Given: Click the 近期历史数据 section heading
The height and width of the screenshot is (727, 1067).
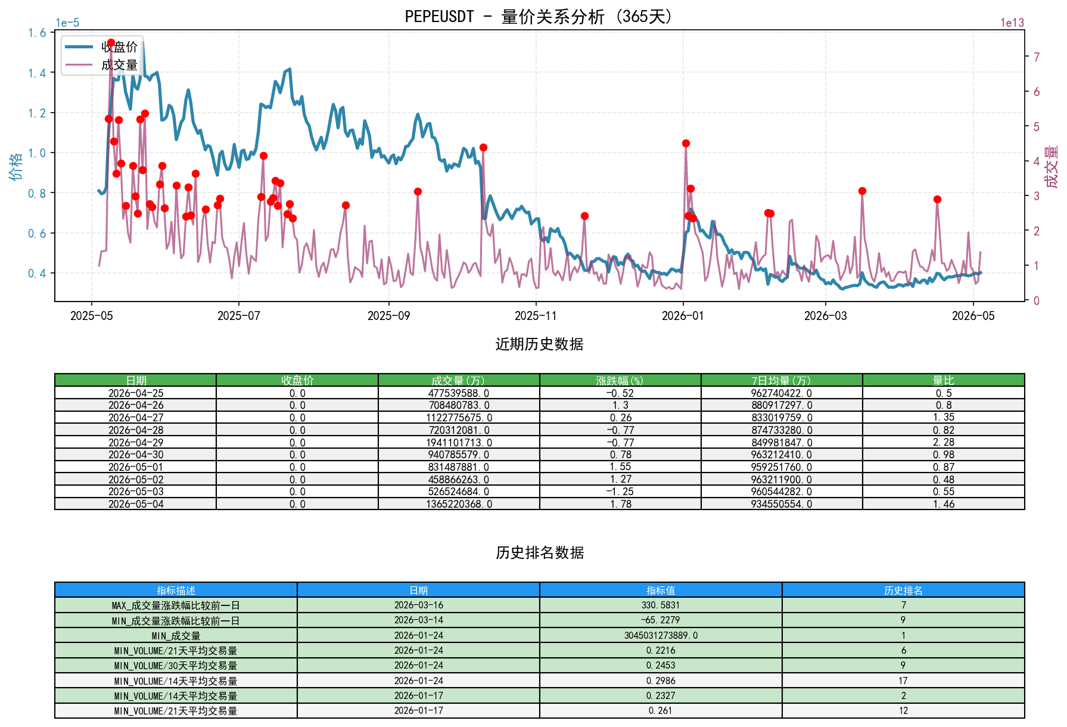Looking at the screenshot, I should point(539,344).
